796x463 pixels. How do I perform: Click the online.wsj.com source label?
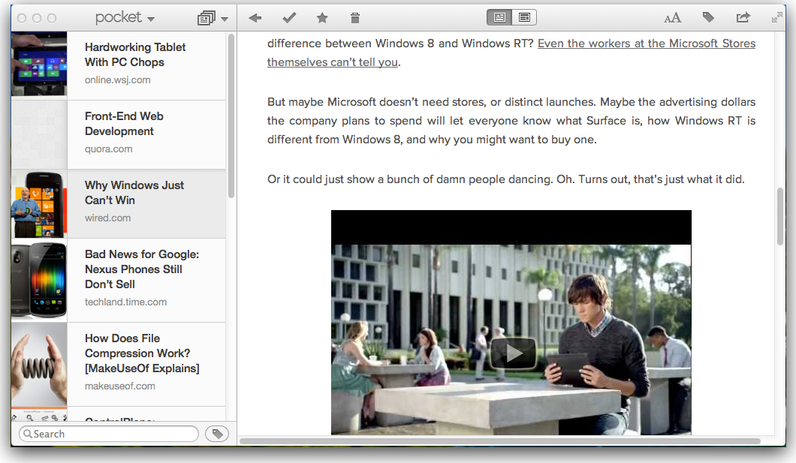tap(117, 80)
